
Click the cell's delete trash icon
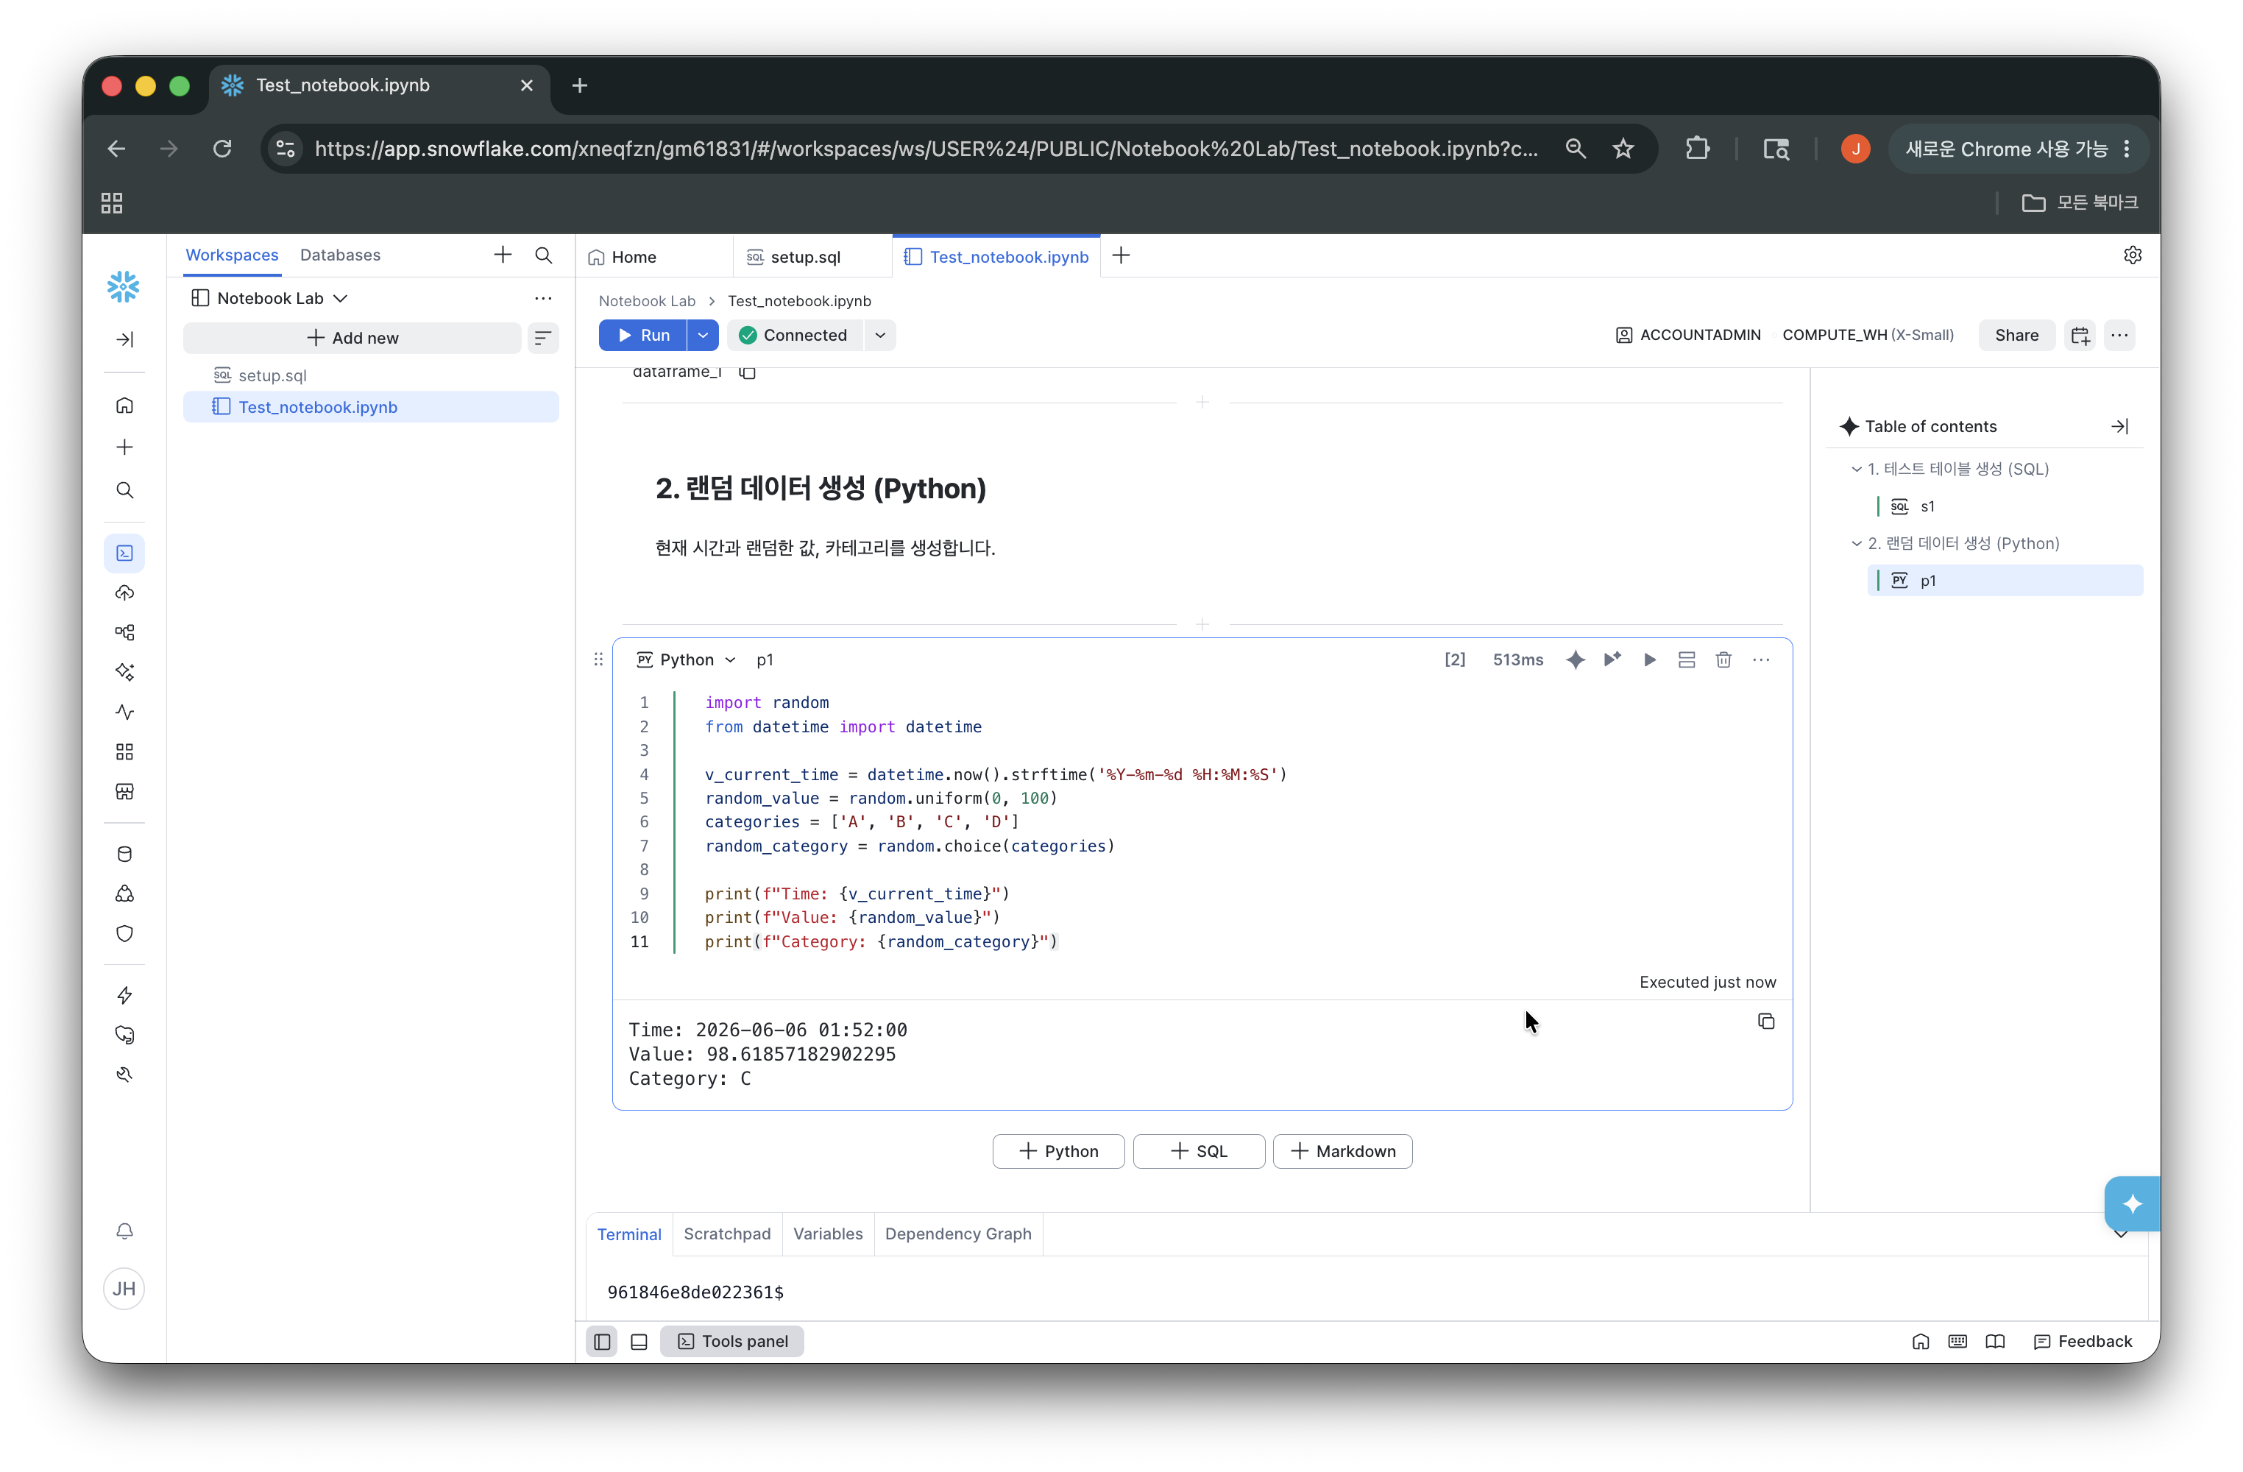(x=1723, y=659)
